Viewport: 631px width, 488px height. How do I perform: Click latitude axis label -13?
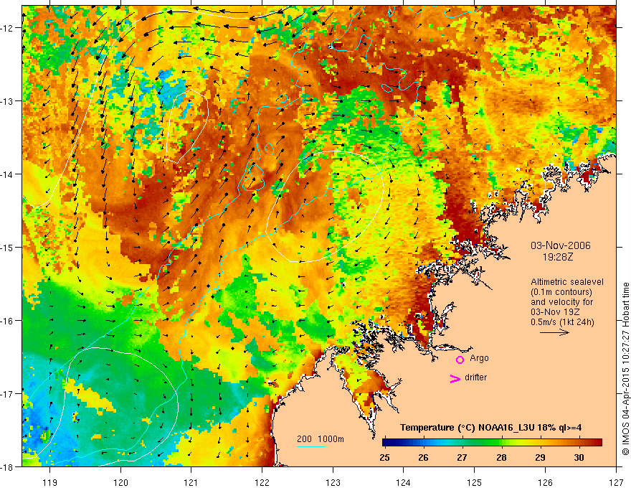pos(8,101)
